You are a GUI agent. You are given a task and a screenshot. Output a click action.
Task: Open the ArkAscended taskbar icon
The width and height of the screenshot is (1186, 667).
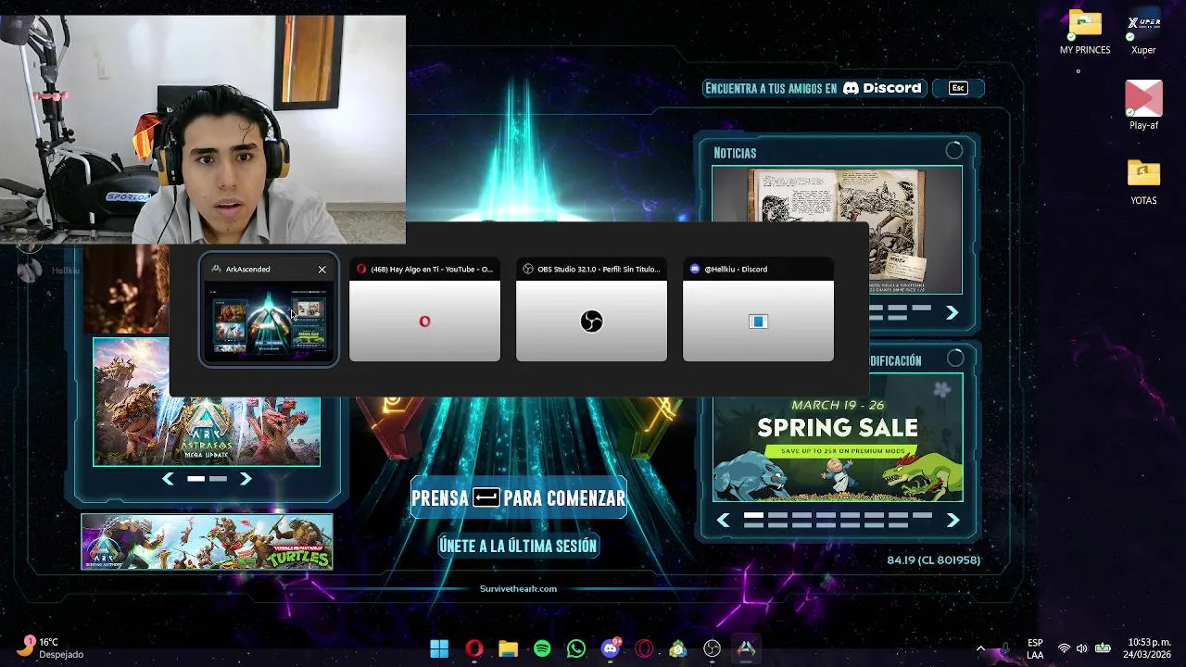tap(746, 648)
